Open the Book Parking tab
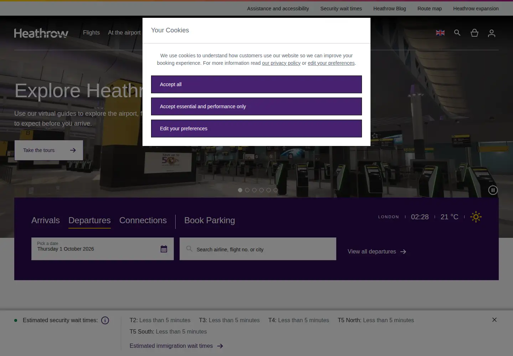 (209, 220)
